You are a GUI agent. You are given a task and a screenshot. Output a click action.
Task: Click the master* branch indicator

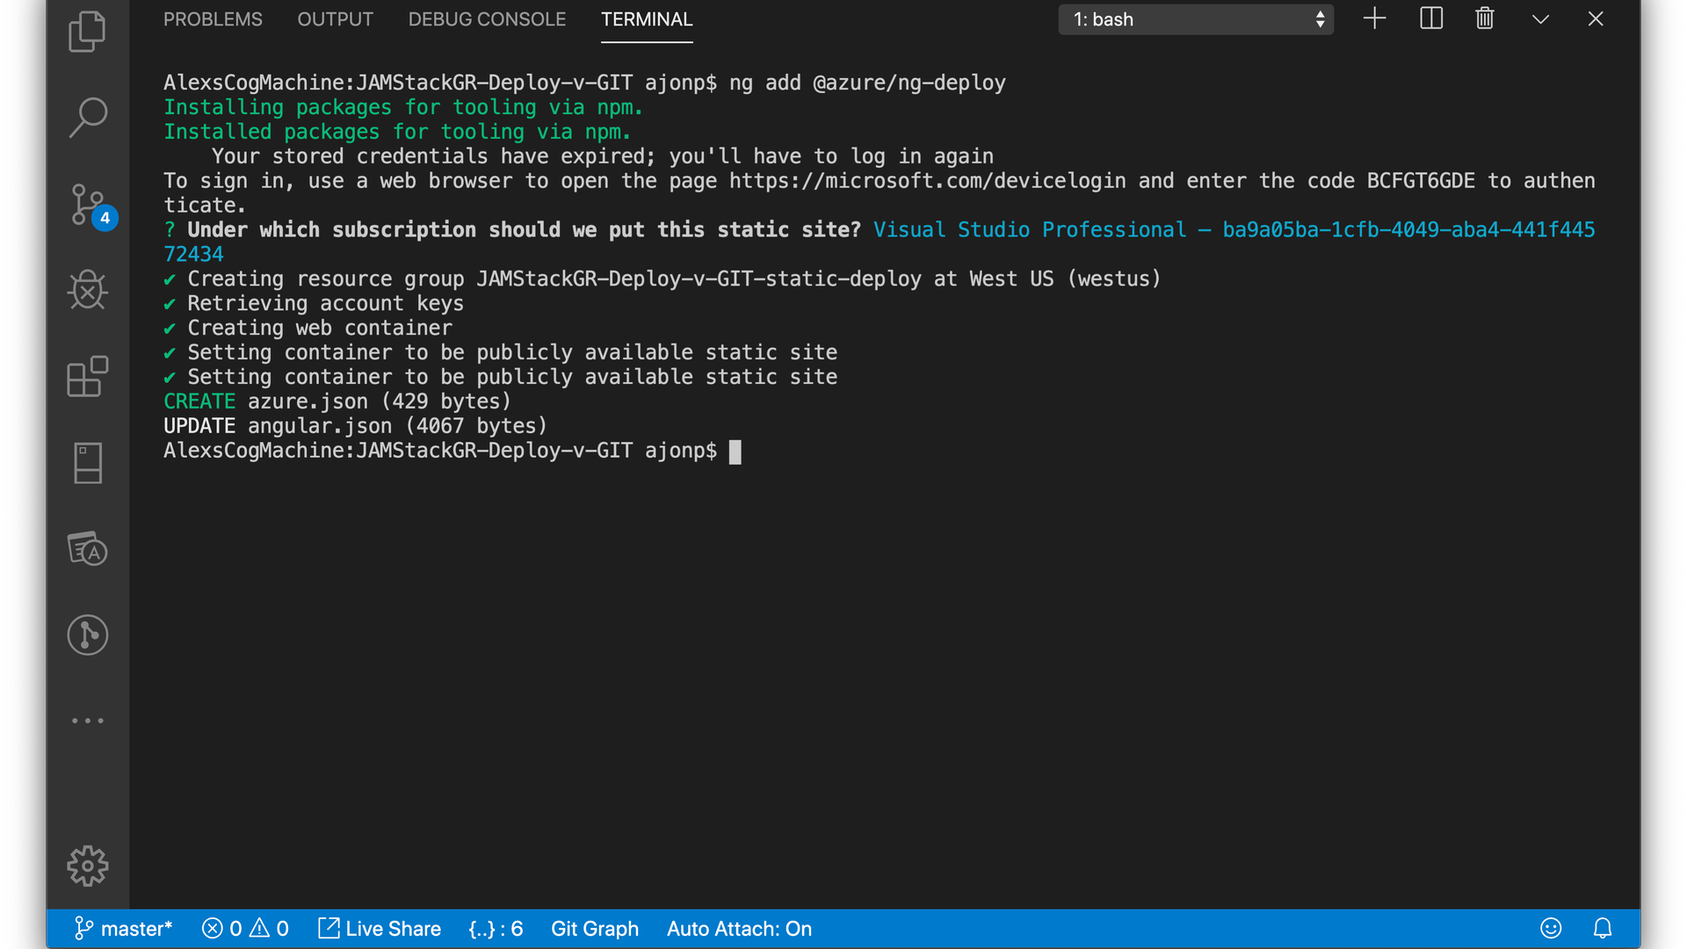click(x=123, y=929)
